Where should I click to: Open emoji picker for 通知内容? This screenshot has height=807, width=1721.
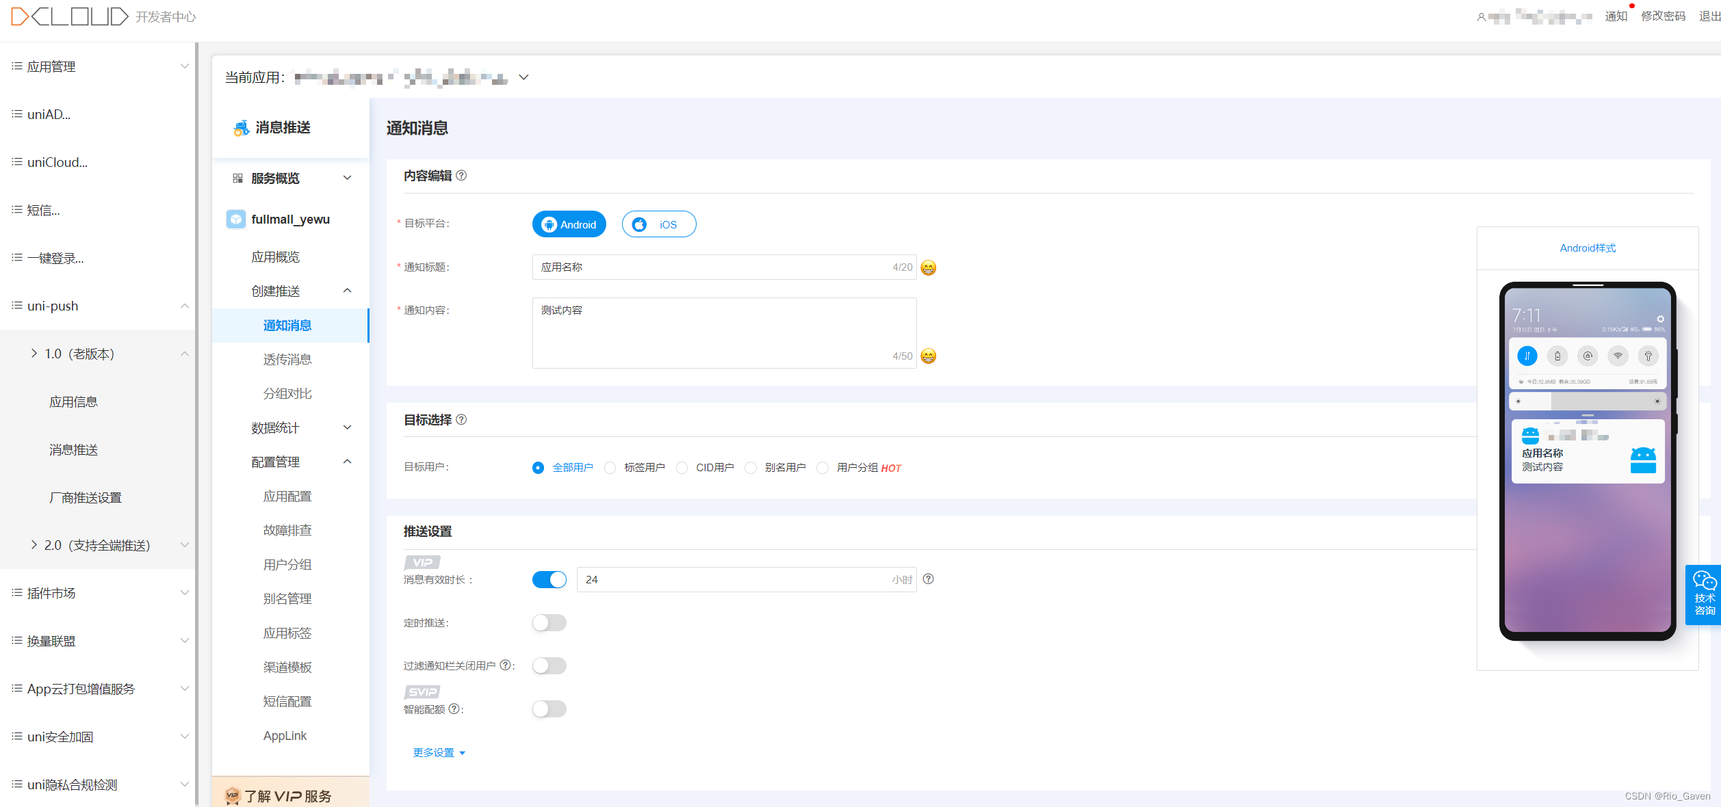click(928, 356)
